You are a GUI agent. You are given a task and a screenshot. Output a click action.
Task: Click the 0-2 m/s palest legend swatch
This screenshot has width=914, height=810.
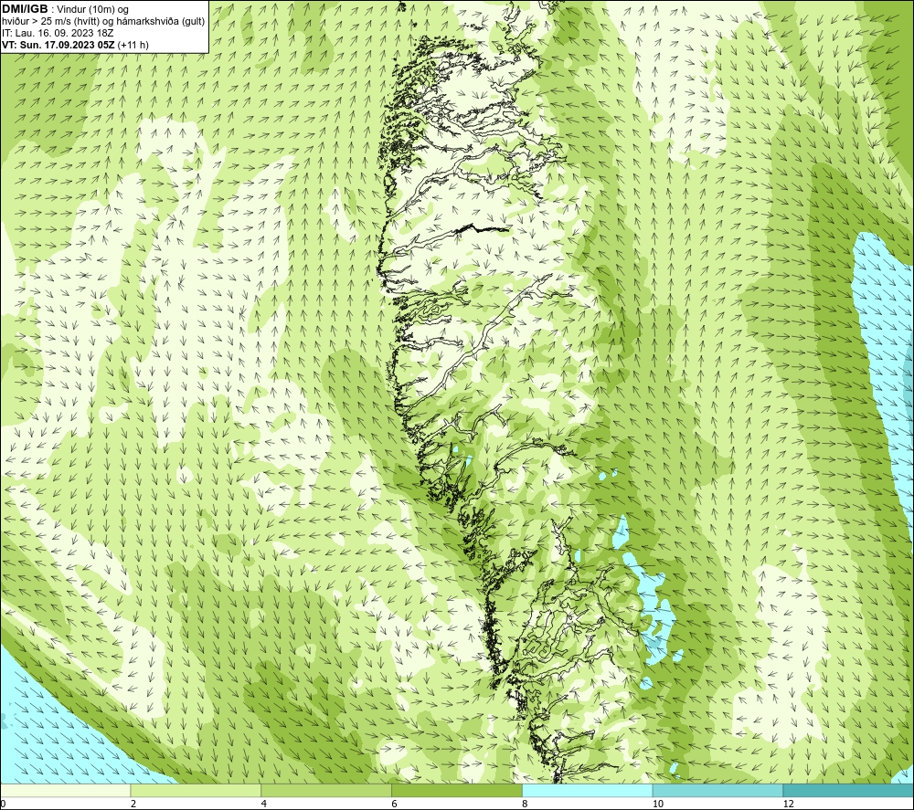pyautogui.click(x=65, y=790)
